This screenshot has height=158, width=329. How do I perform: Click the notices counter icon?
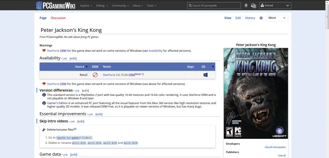point(254,5)
